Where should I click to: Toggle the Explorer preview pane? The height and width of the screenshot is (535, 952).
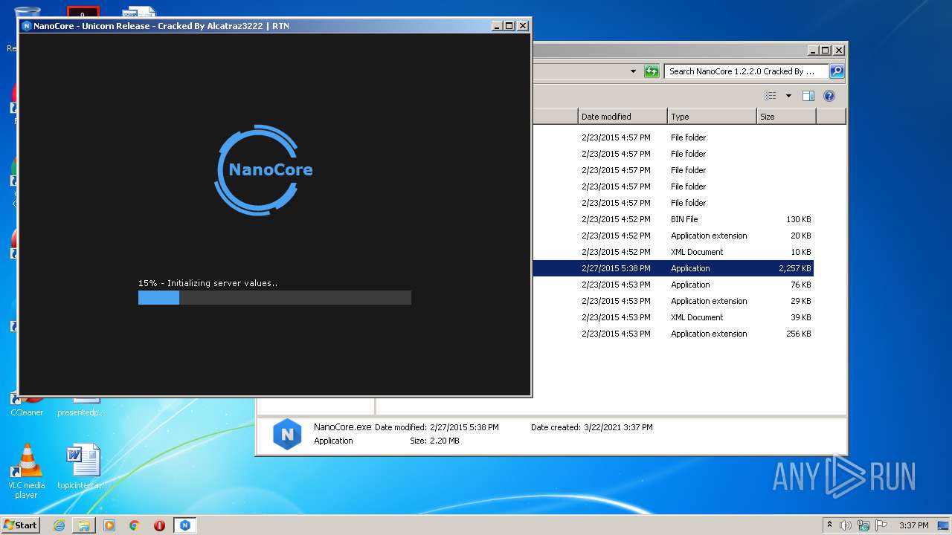pos(808,96)
